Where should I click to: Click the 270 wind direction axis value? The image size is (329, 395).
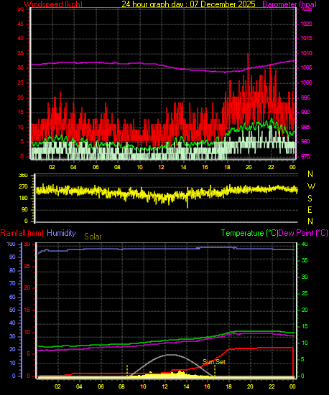click(23, 187)
